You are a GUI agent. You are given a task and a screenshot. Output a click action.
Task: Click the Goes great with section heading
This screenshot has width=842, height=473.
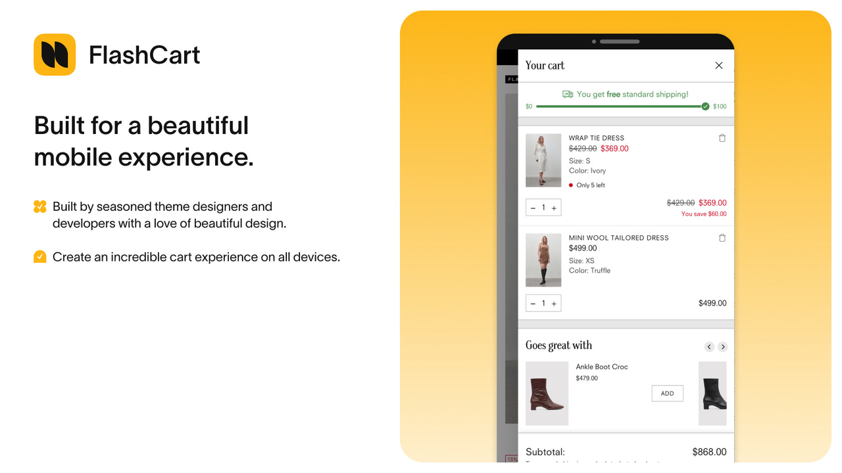point(558,345)
